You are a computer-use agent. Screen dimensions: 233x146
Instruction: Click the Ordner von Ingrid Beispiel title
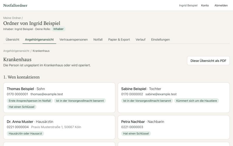(32, 23)
